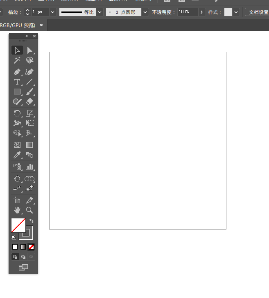Select the Symbol Sprayer tool
This screenshot has width=269, height=298.
17,167
